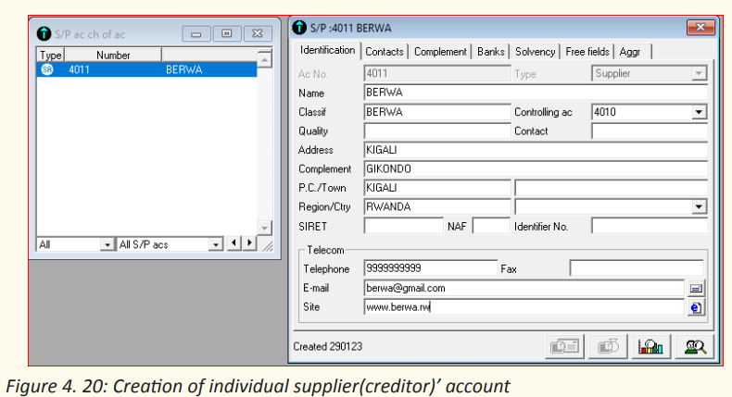Click the Created 290123 status text
The width and height of the screenshot is (732, 397).
click(x=328, y=347)
